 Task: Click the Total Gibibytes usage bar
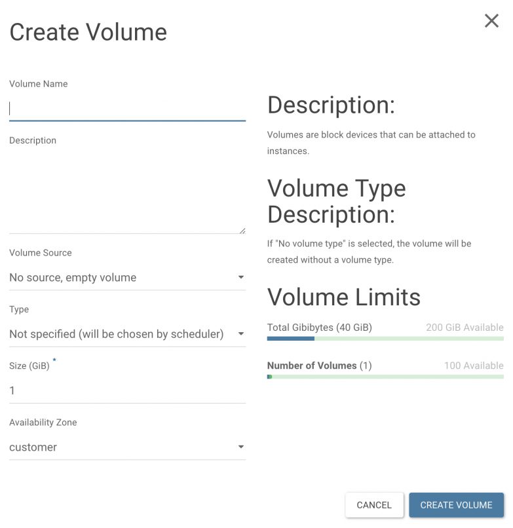click(x=385, y=339)
